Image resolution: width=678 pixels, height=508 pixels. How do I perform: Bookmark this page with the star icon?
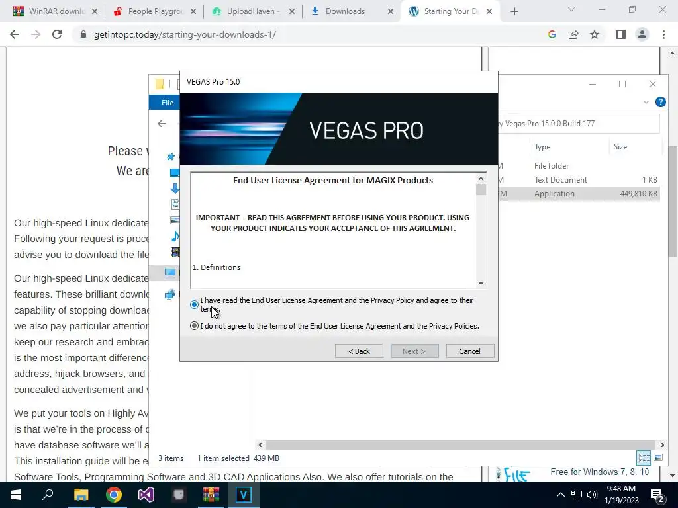[x=595, y=34]
